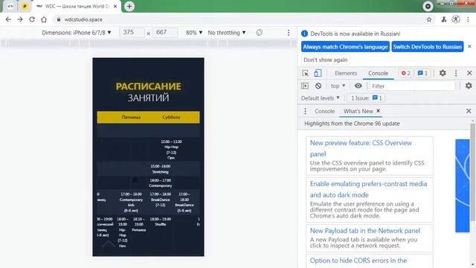The height and width of the screenshot is (268, 476).
Task: Close the DevTools panel
Action: click(x=469, y=73)
